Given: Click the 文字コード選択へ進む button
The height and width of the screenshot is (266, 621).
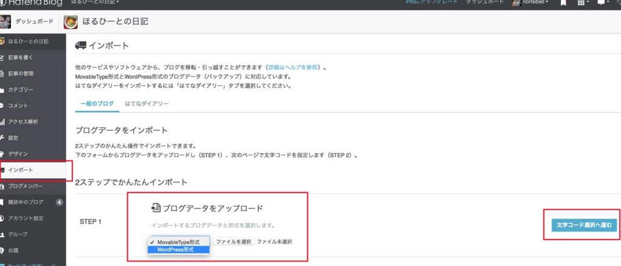Looking at the screenshot, I should tap(584, 225).
